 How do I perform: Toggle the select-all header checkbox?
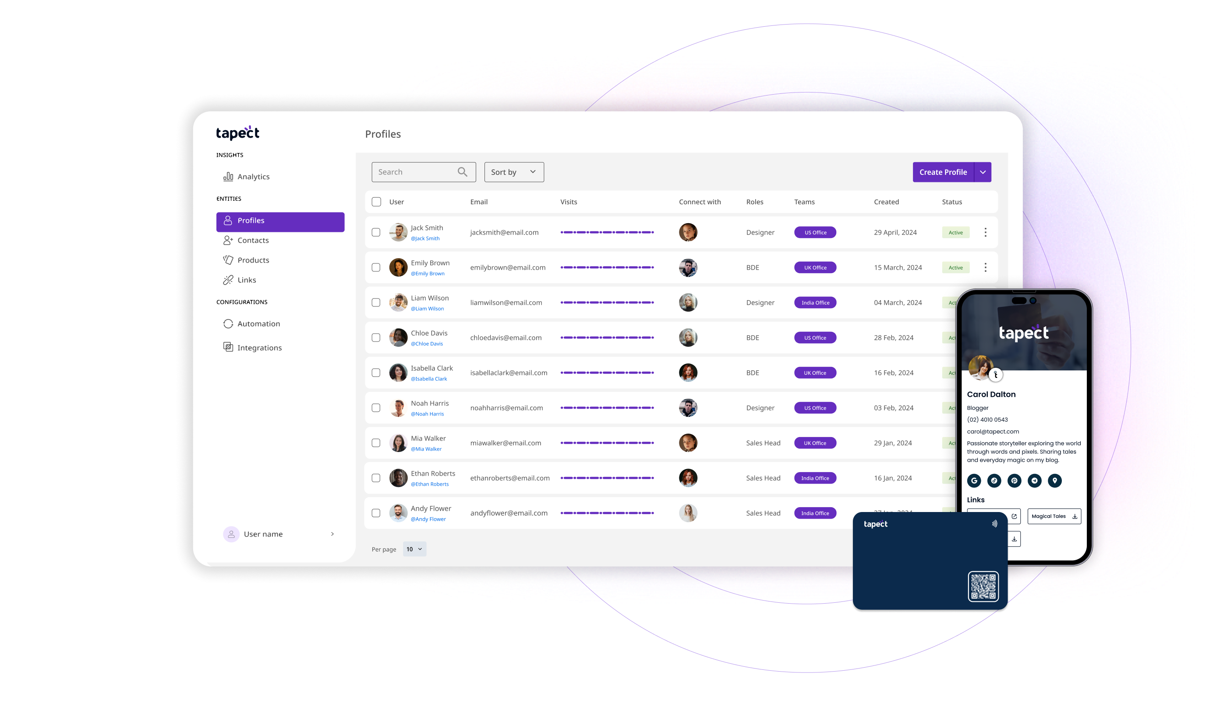point(376,201)
